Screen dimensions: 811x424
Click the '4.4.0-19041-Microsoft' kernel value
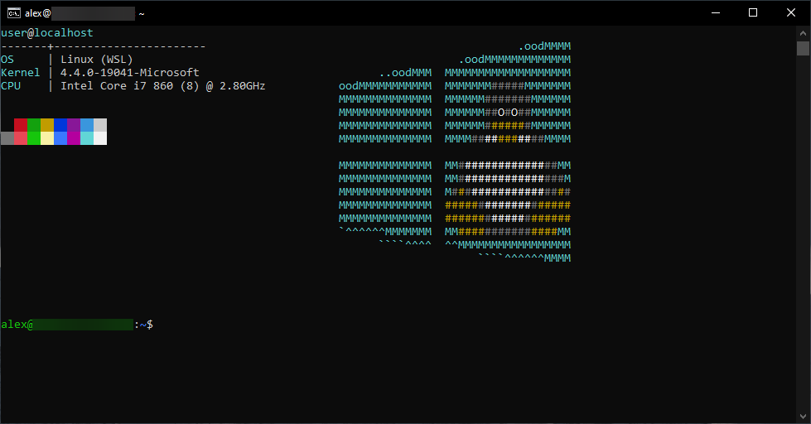[x=130, y=72]
